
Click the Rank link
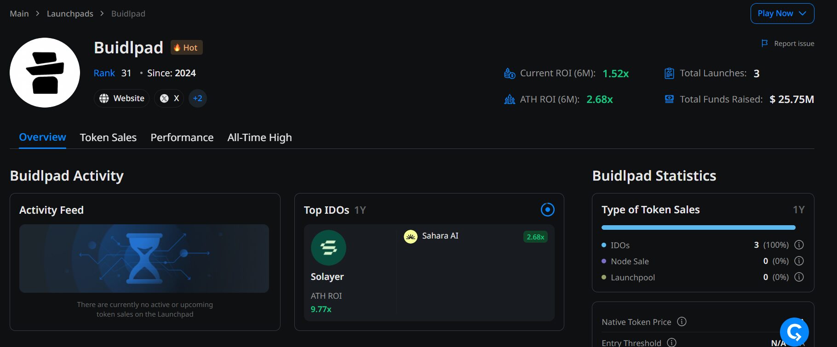coord(104,73)
